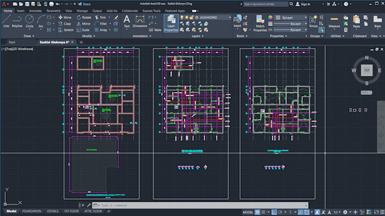Switch to the Annotate ribbon tab
This screenshot has width=385, height=216.
point(35,11)
